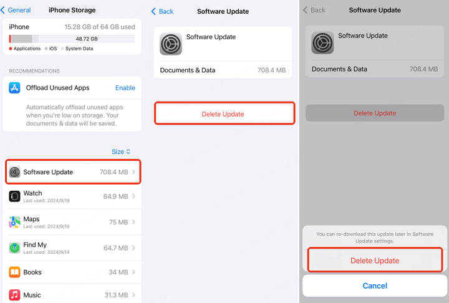Tap the Maps app icon
The height and width of the screenshot is (303, 449).
[x=14, y=222]
